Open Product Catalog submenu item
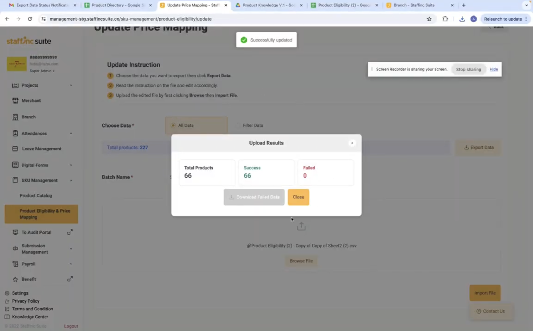This screenshot has height=331, width=533. [36, 195]
